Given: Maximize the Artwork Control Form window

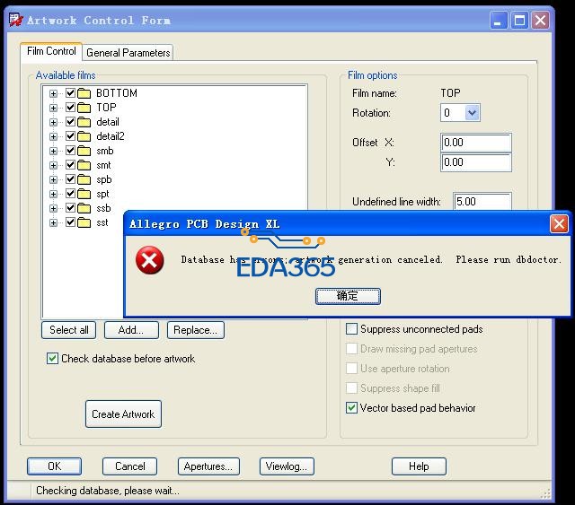Looking at the screenshot, I should [519, 20].
